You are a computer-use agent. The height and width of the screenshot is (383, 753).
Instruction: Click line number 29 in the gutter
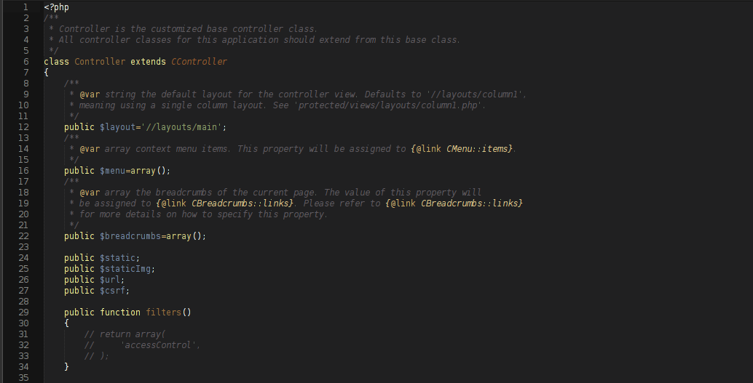[x=25, y=313]
